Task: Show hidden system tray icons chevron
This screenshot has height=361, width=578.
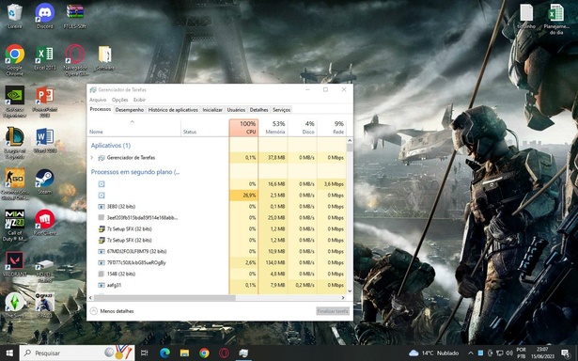Action: (x=471, y=353)
